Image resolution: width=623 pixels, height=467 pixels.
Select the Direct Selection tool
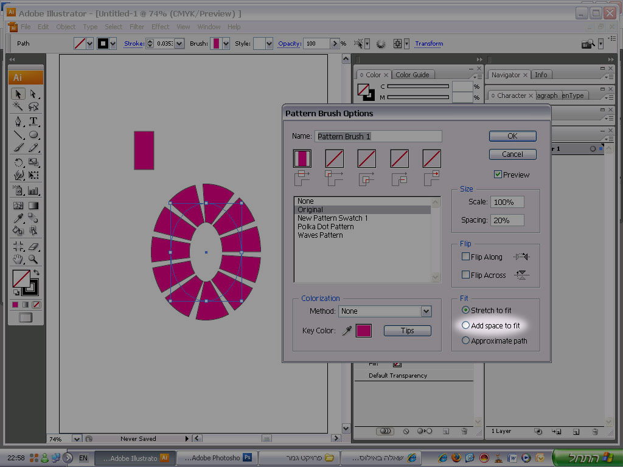click(33, 94)
